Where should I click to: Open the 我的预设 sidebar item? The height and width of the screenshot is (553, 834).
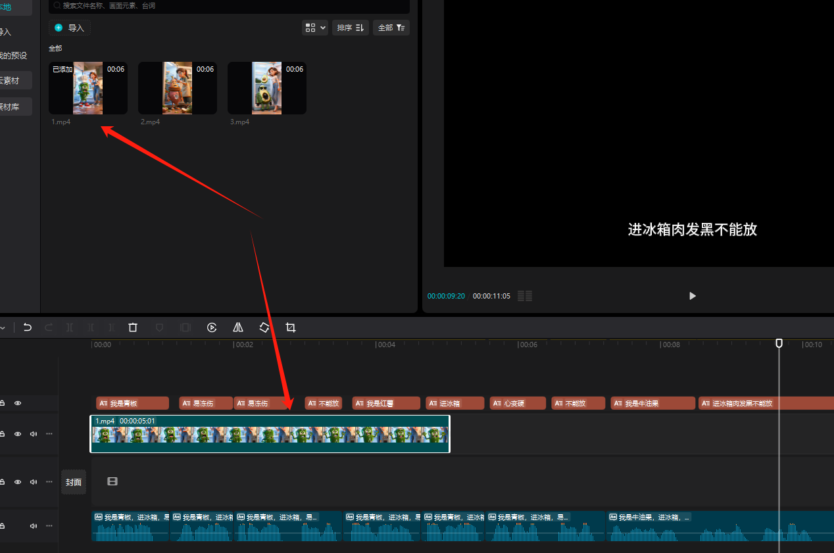click(14, 56)
